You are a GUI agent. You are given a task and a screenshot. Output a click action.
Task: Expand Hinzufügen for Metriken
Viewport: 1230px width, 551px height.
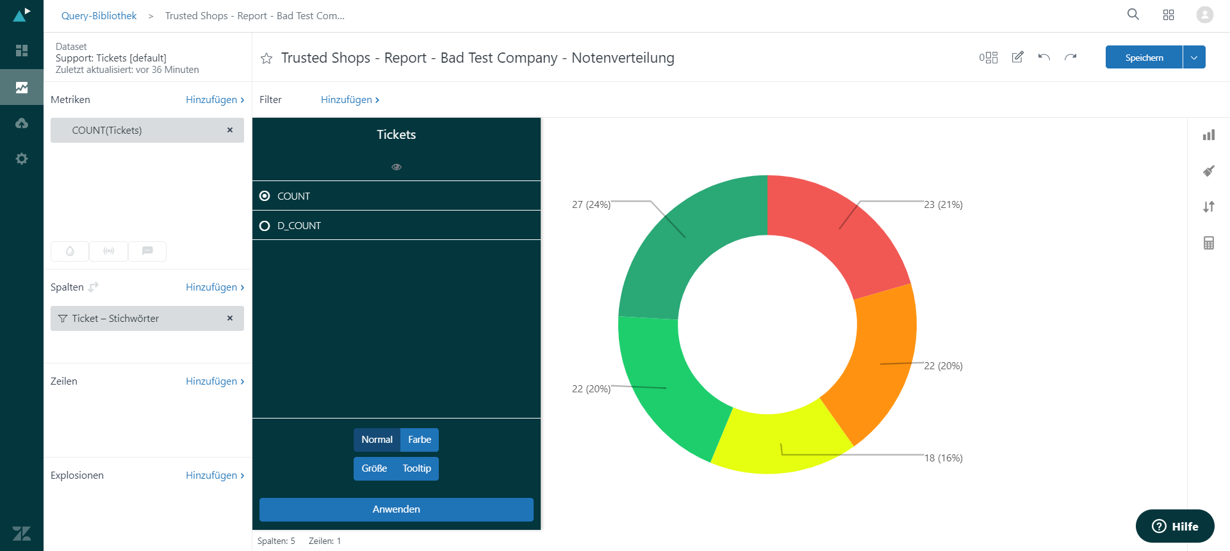215,100
